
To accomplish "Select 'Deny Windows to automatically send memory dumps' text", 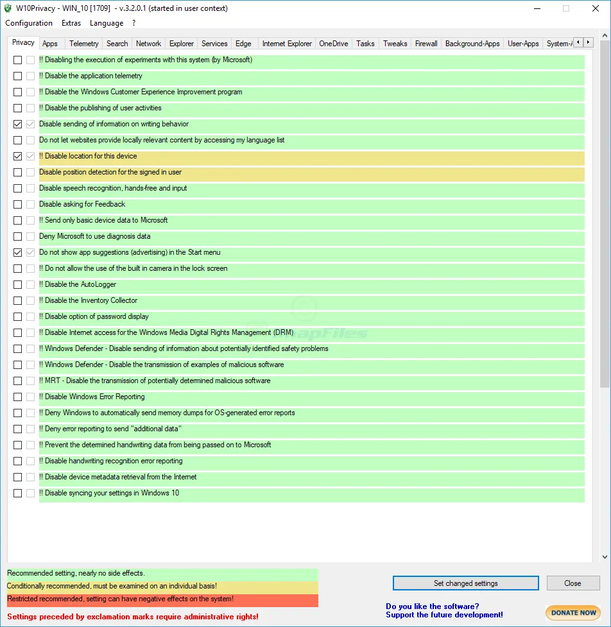I will click(x=167, y=413).
